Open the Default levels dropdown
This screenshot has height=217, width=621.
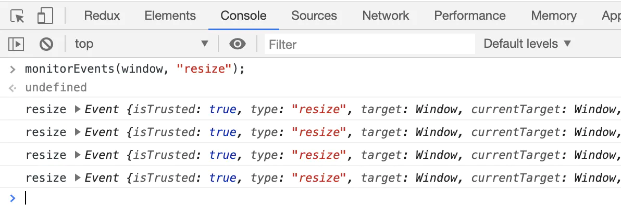[x=527, y=44]
